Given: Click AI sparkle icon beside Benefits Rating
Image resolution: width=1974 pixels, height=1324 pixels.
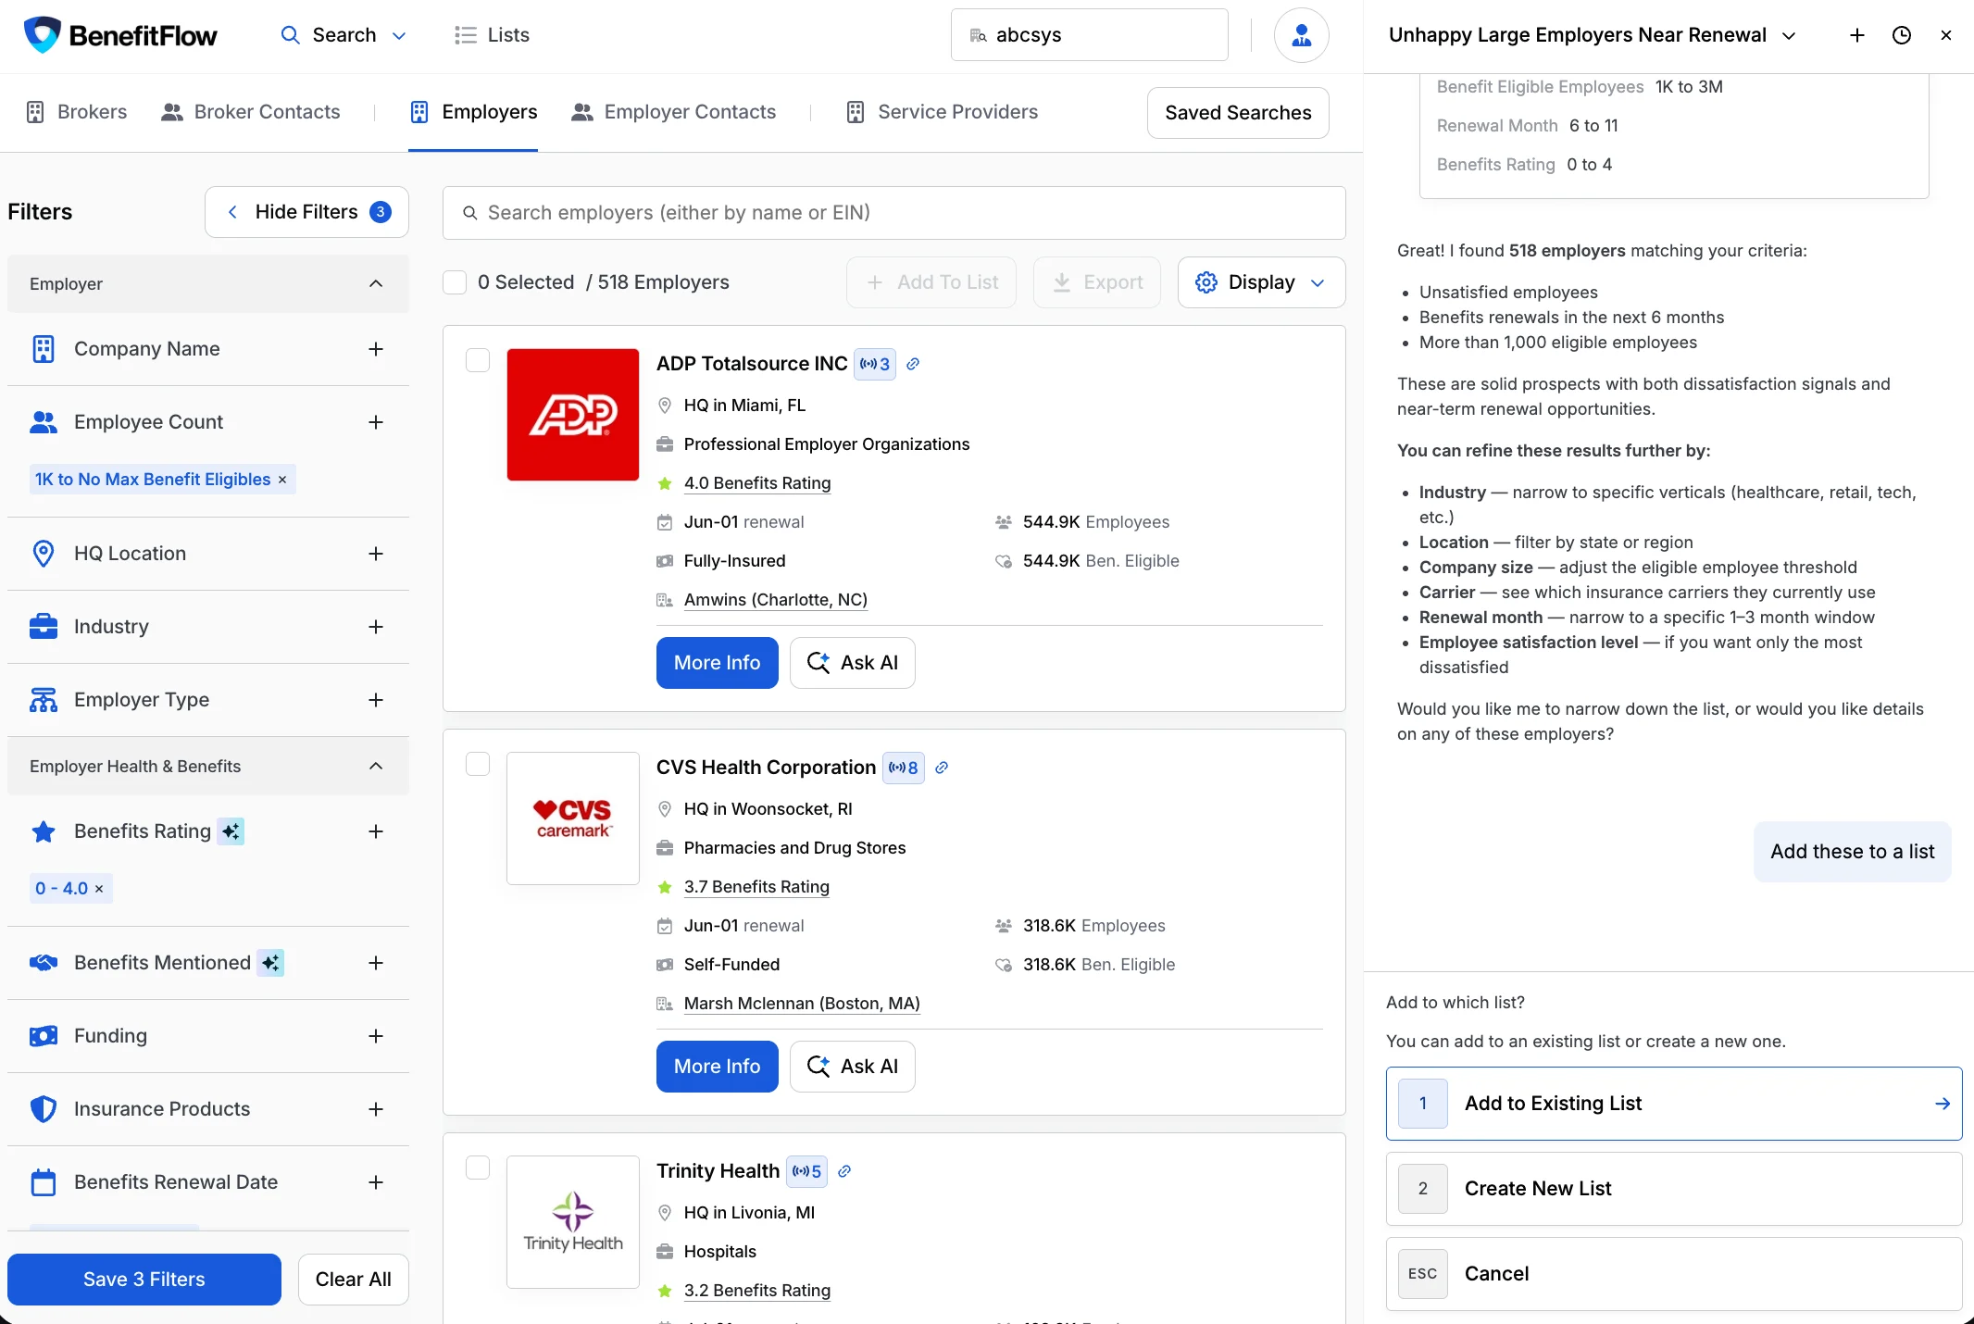Looking at the screenshot, I should [x=231, y=831].
